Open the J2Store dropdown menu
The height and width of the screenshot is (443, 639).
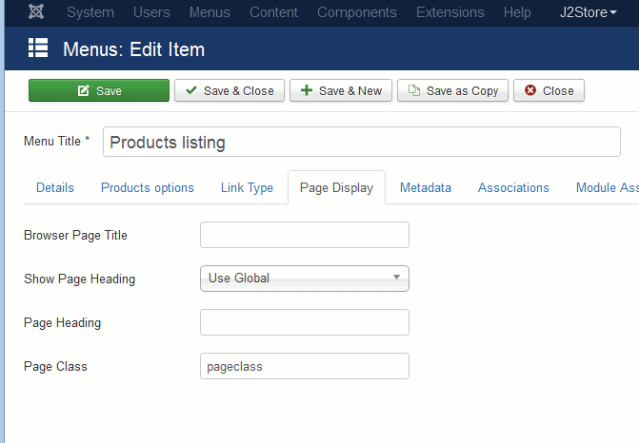[588, 12]
